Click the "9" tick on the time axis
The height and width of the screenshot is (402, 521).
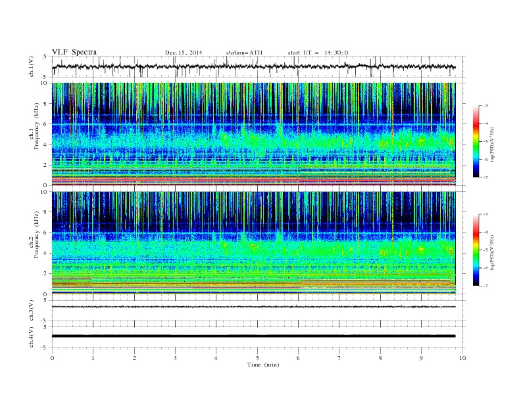(x=421, y=358)
